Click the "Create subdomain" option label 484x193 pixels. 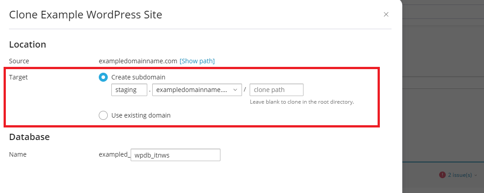tap(138, 77)
